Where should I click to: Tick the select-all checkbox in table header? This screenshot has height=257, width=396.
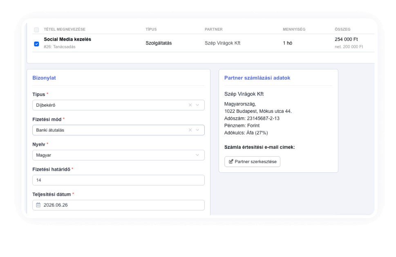pos(36,30)
